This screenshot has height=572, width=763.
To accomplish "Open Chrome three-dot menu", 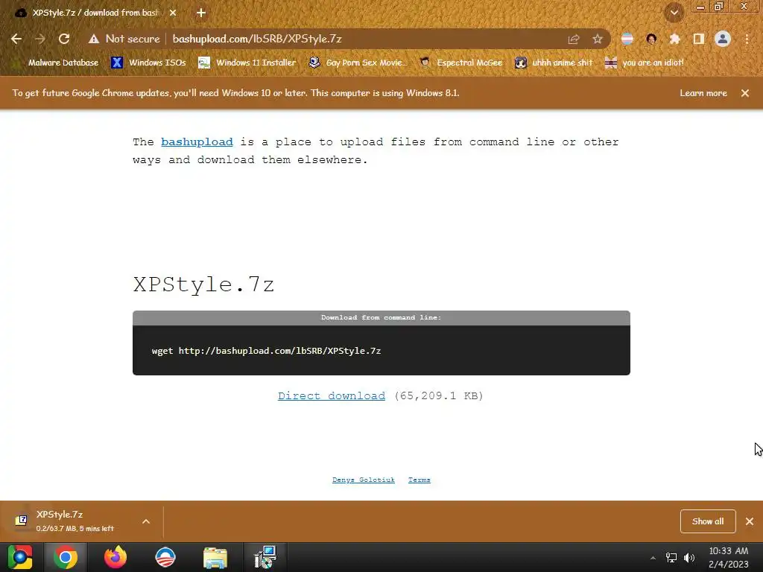I will pos(747,39).
